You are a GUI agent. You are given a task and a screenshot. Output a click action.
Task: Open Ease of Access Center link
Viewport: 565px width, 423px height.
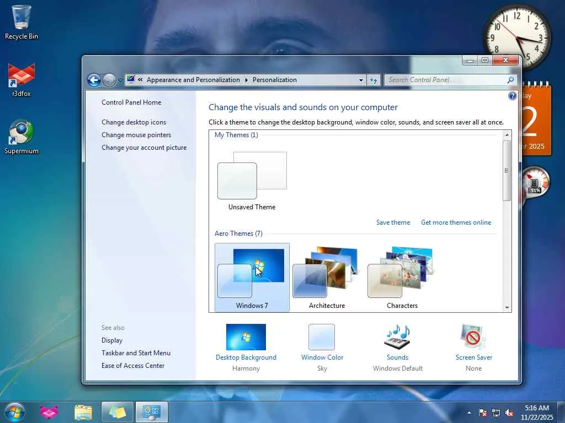(x=133, y=366)
